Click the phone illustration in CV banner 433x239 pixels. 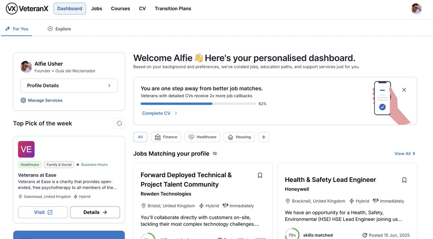click(391, 102)
